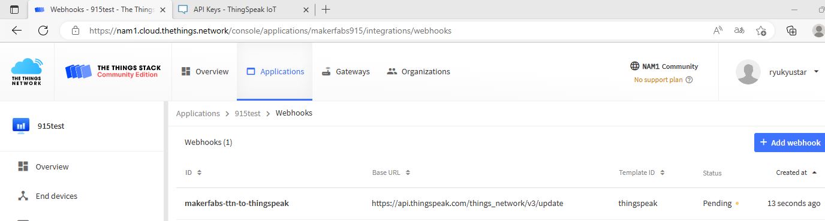Click the browser back arrow

pos(16,31)
